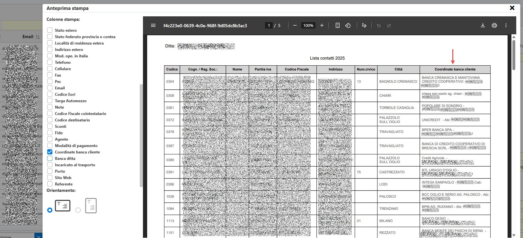
Task: Open the PDF viewer sidebar menu
Action: pos(153,26)
